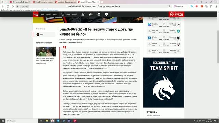The image size is (219, 123).
Task: Switch to the Dota 2 - новости tab
Action: coord(42,2)
